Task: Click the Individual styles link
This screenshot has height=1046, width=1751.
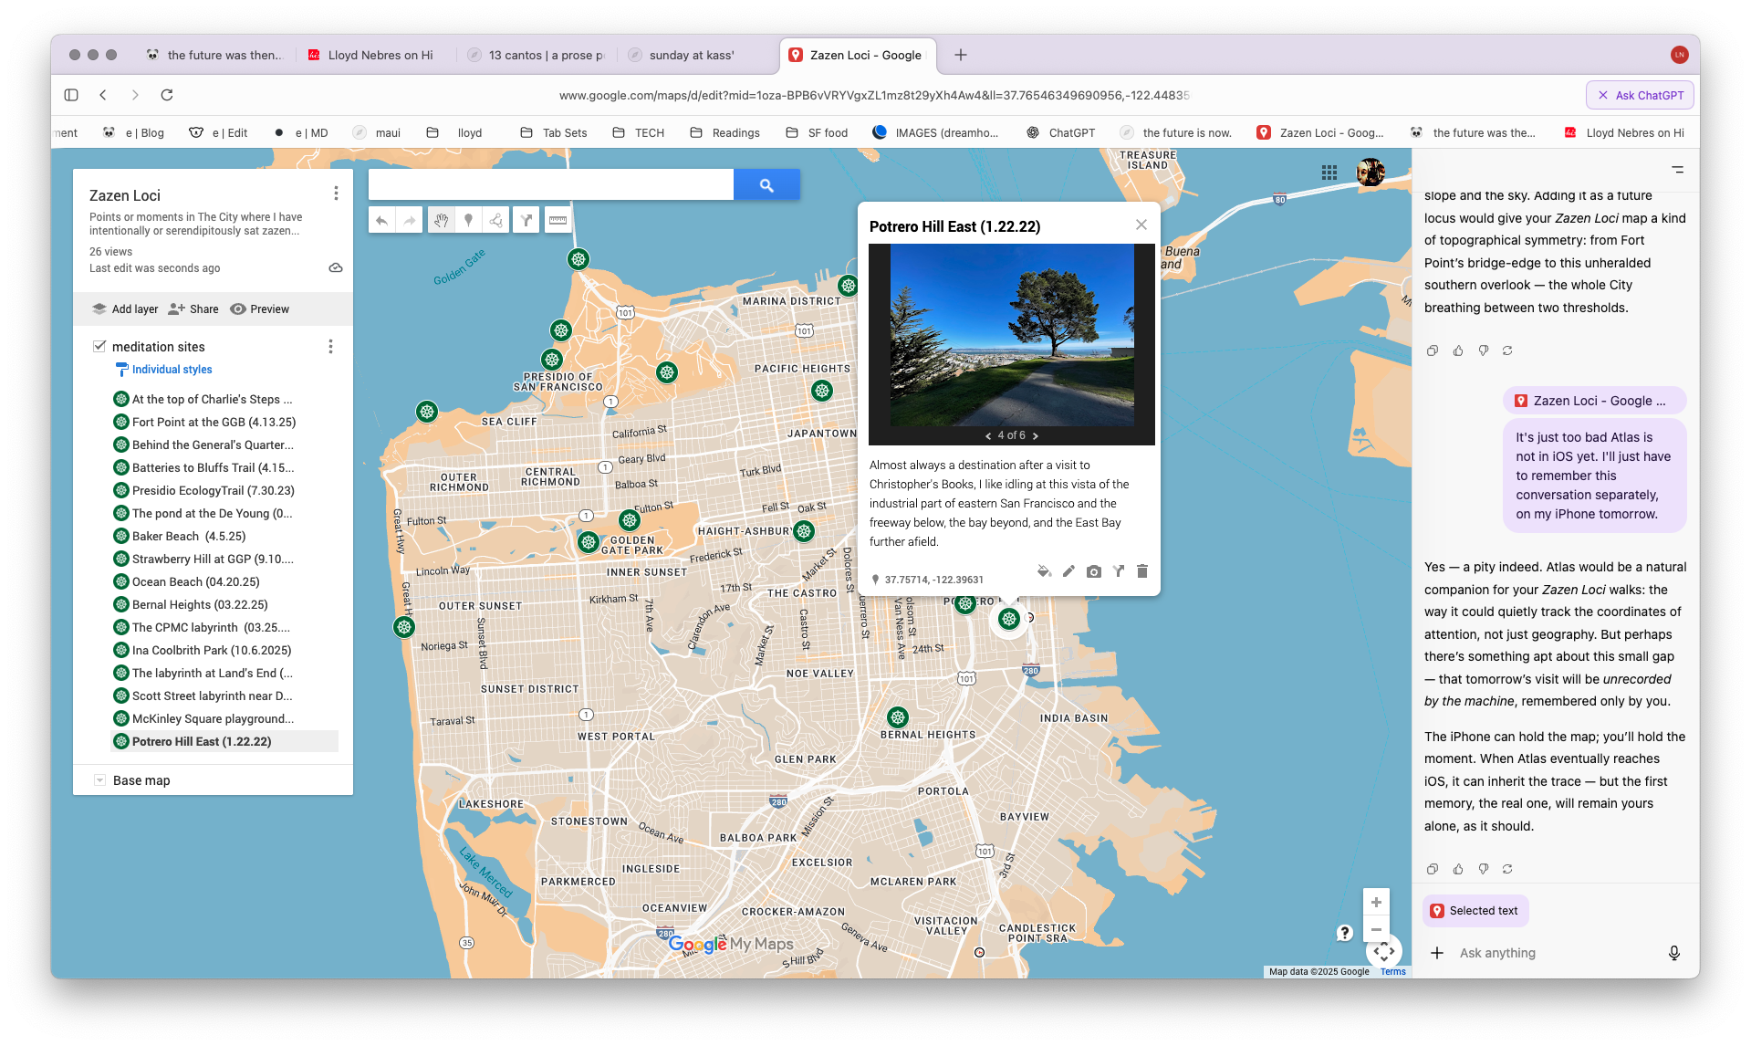Action: tap(172, 370)
